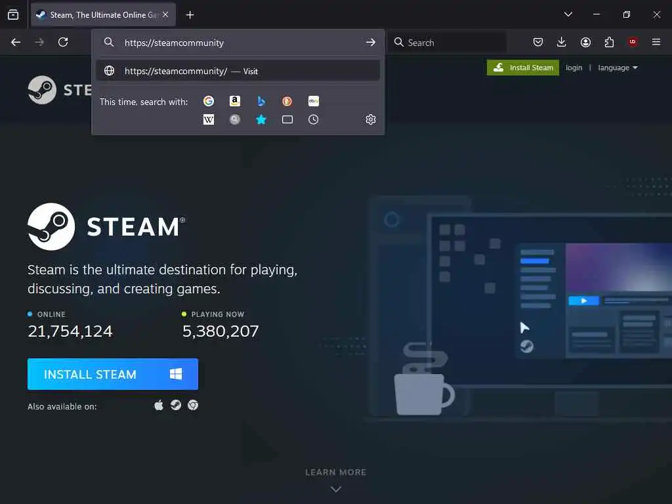The height and width of the screenshot is (504, 672).
Task: Click the PLAYING NOW count 5,380,207
Action: tap(220, 331)
